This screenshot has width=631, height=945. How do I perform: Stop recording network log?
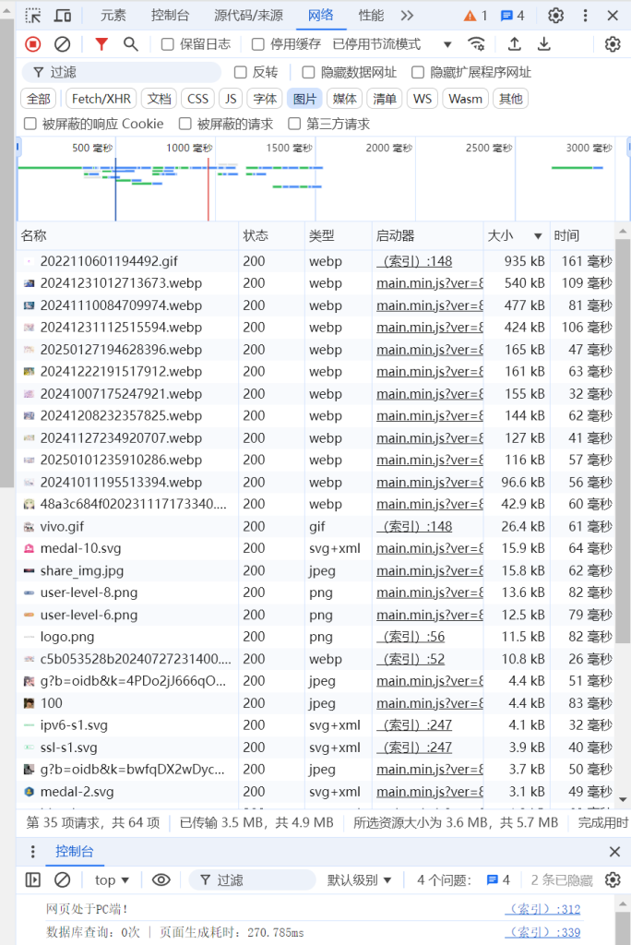click(33, 44)
